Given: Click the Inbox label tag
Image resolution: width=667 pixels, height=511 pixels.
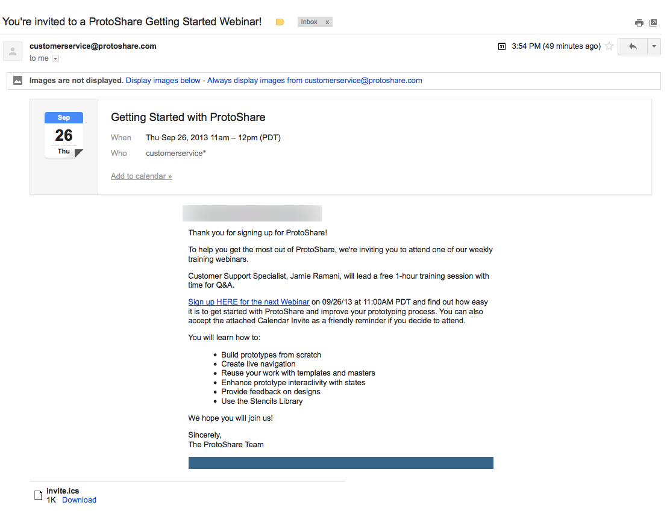Looking at the screenshot, I should point(309,22).
